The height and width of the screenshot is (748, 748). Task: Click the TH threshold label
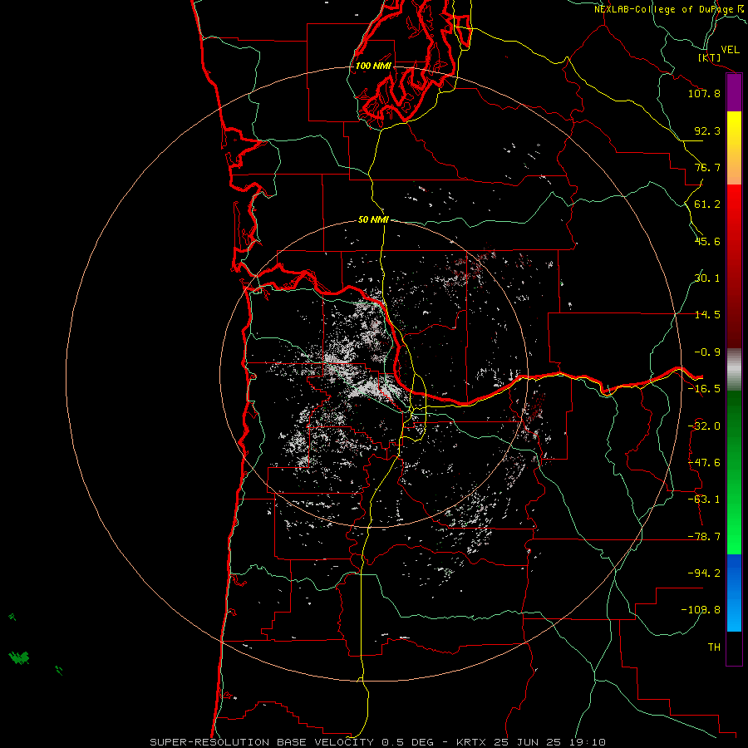(x=714, y=647)
